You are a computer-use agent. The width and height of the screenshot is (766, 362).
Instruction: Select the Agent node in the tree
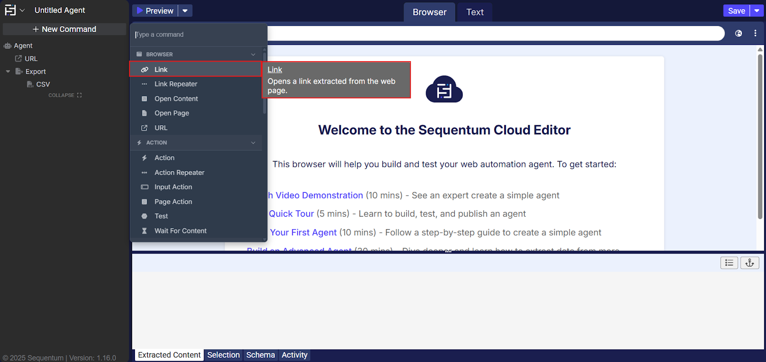pyautogui.click(x=23, y=45)
